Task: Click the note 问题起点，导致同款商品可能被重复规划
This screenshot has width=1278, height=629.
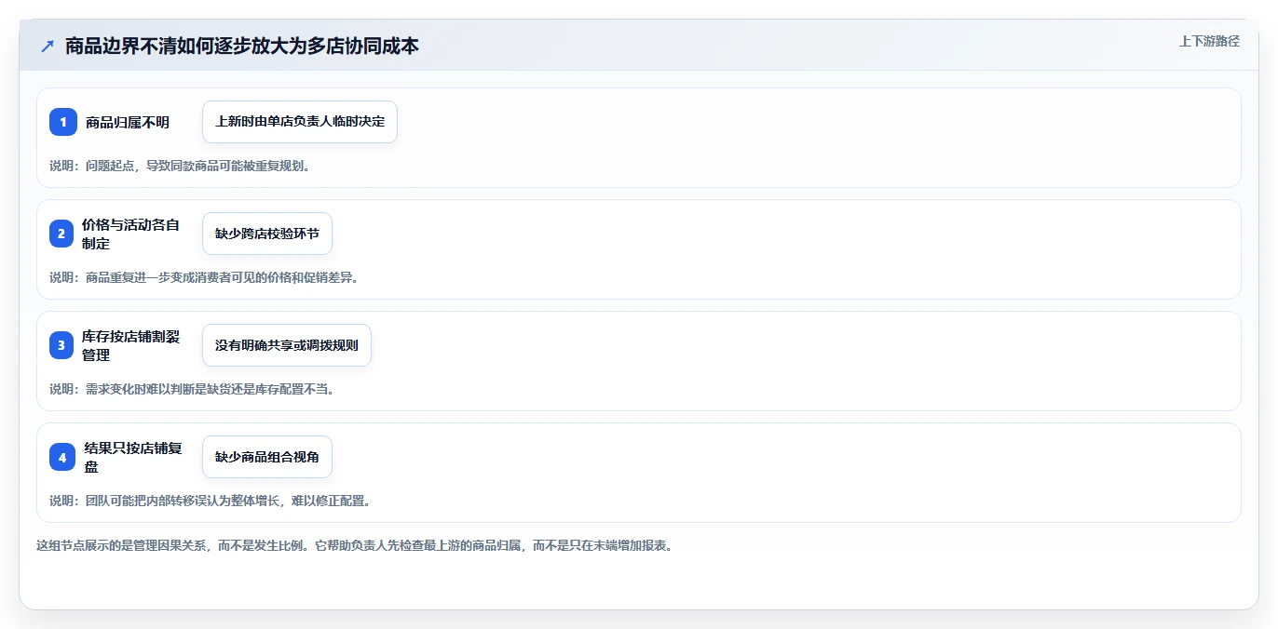Action: [179, 166]
